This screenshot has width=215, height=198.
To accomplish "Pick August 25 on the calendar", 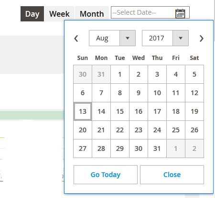I will 176,130.
